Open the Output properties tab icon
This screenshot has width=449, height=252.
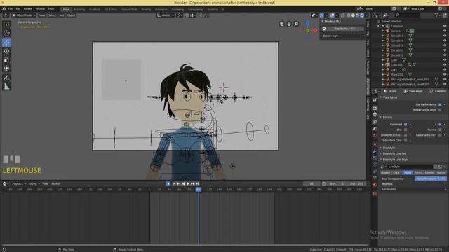(375, 115)
